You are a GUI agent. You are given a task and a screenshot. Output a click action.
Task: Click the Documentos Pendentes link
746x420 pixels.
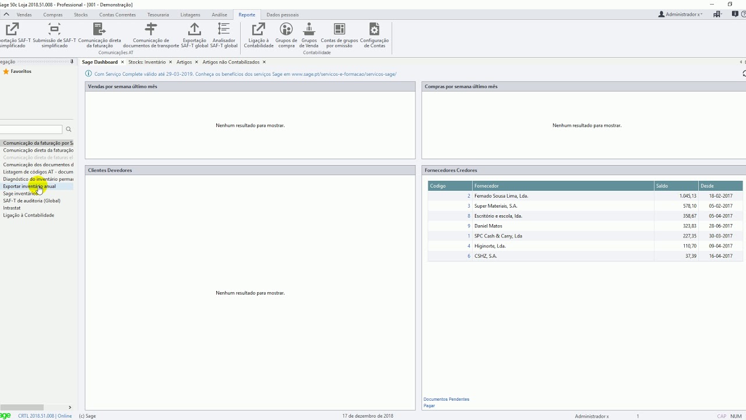446,399
